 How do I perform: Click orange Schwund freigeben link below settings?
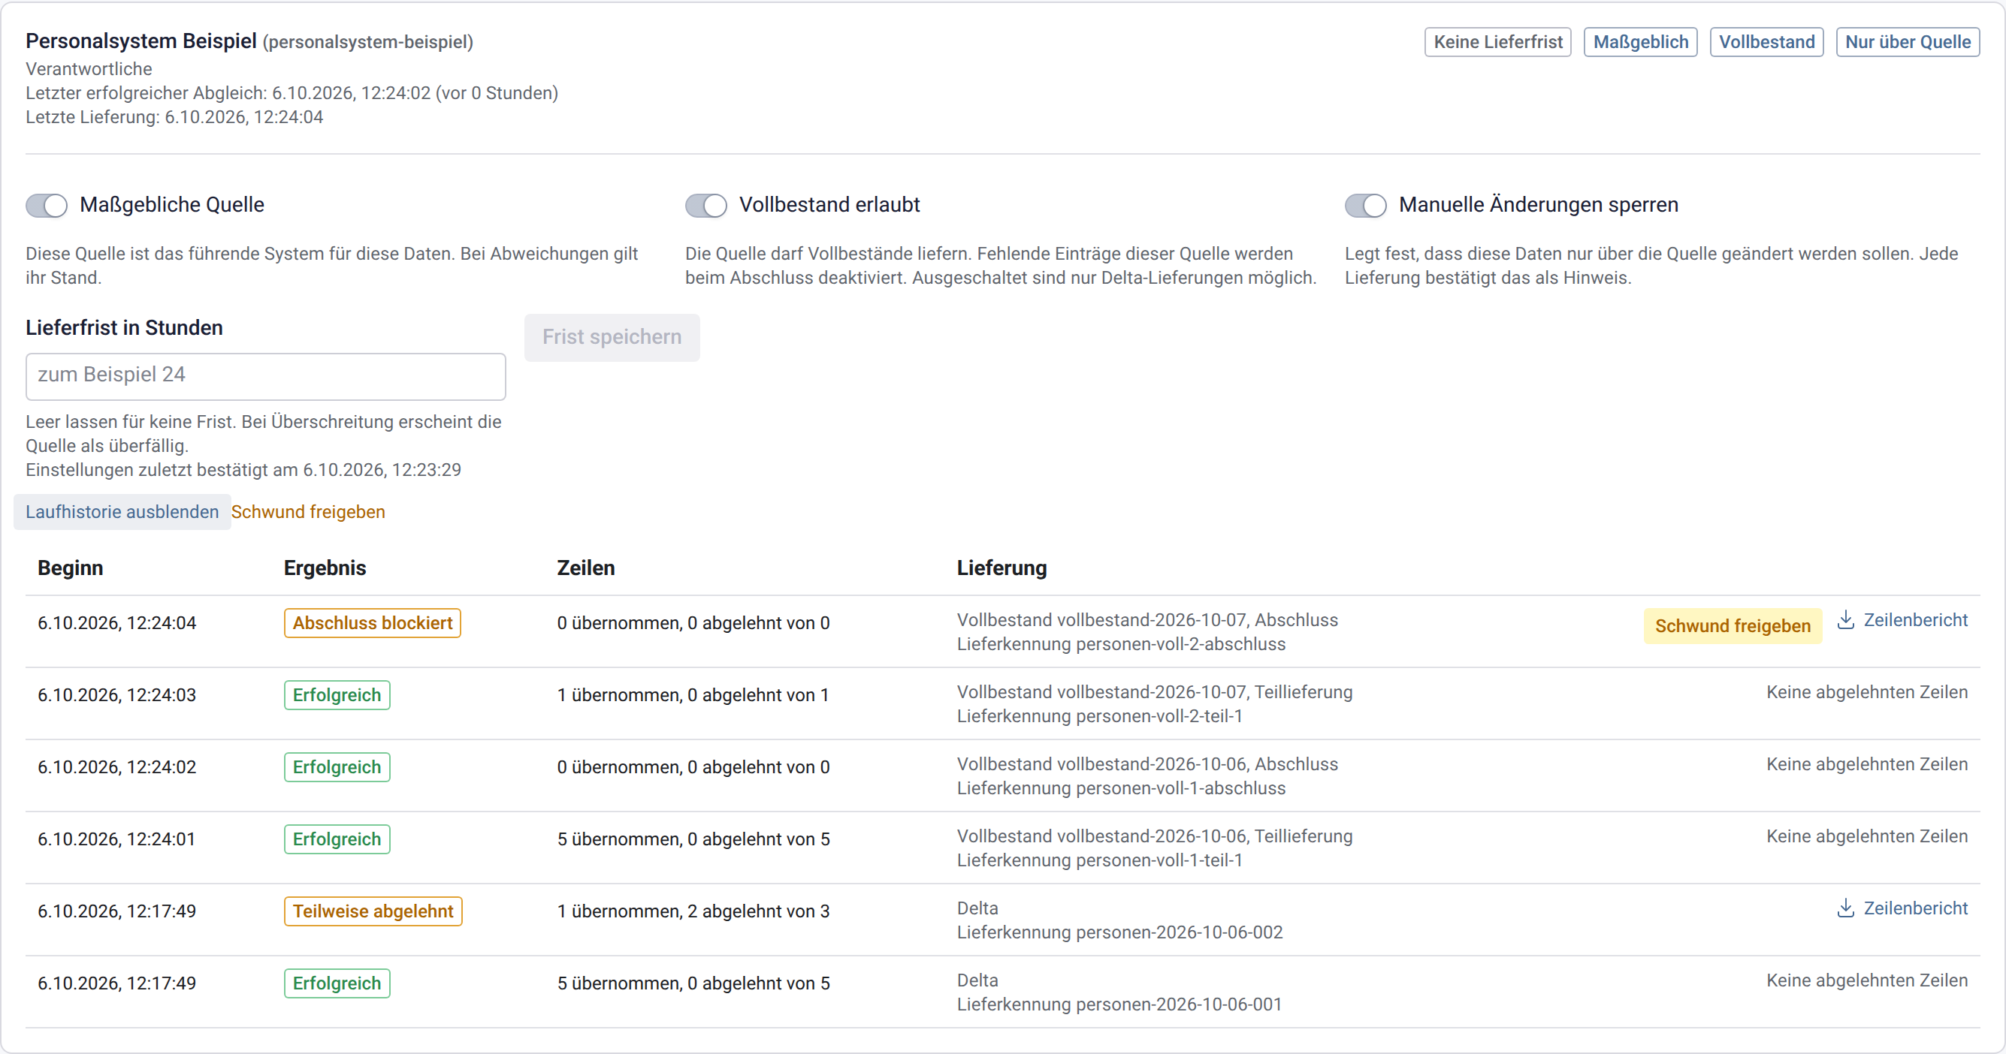point(308,512)
